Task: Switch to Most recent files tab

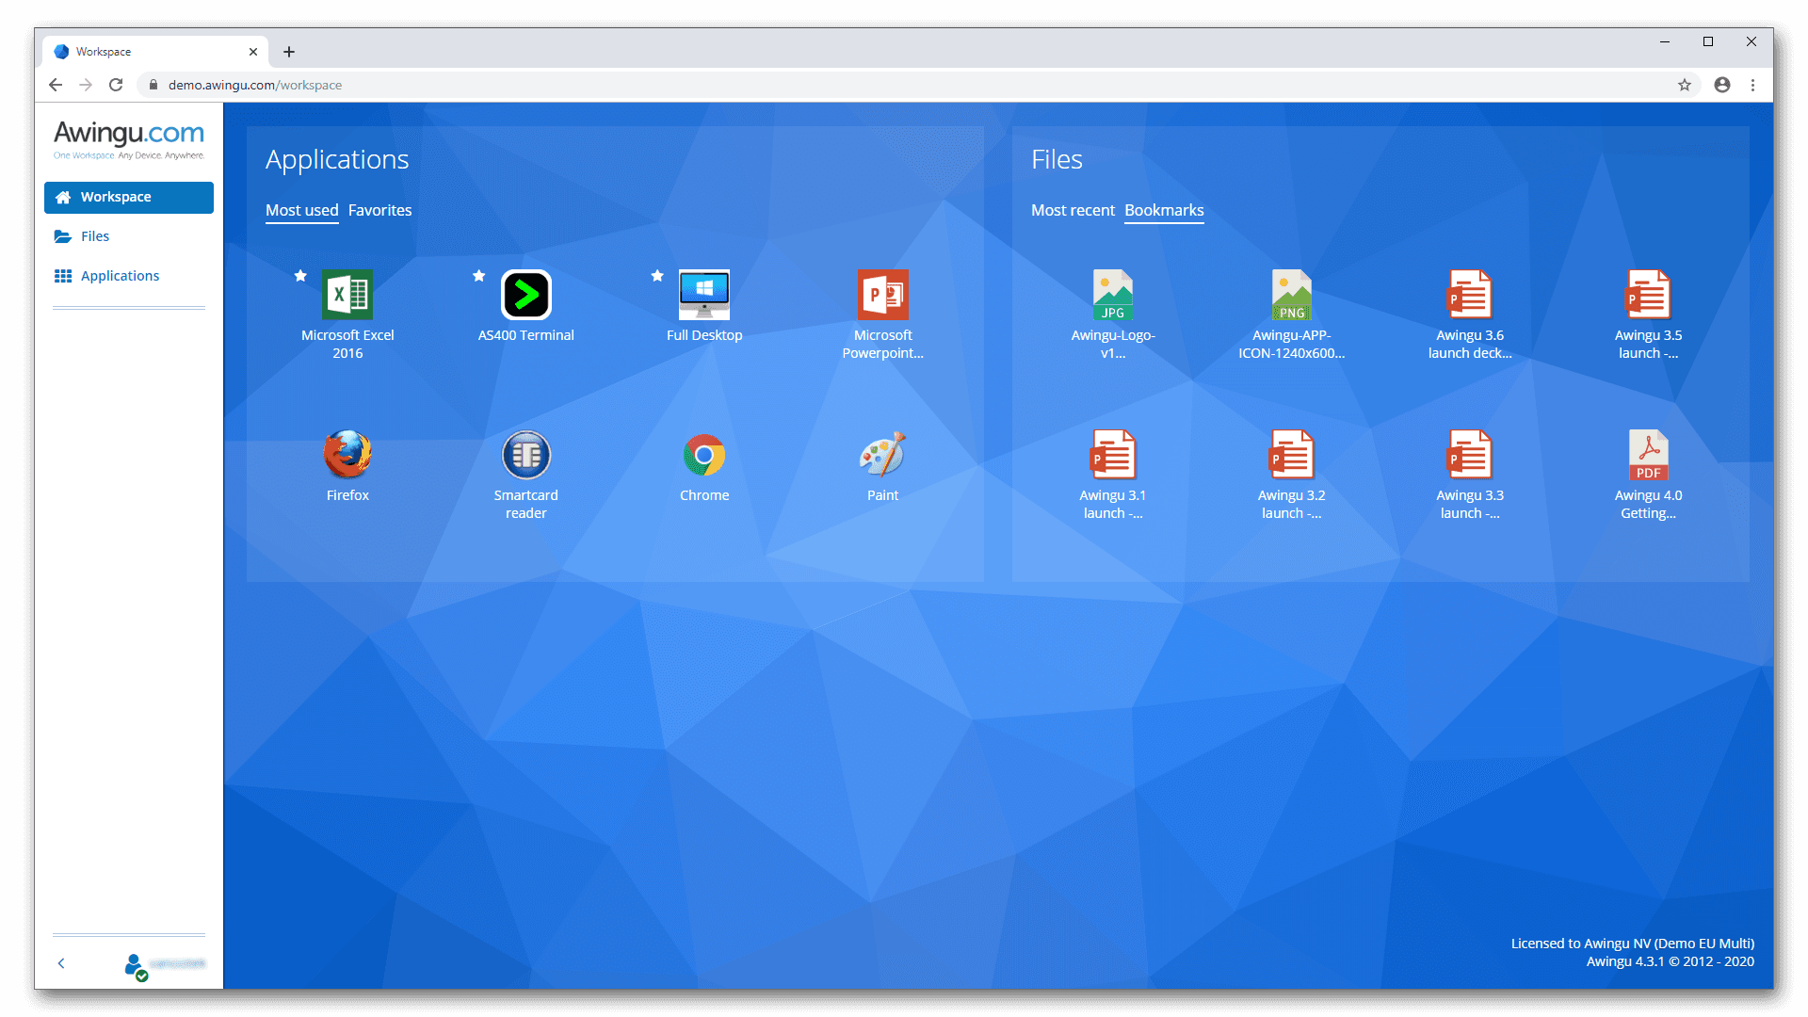Action: (1072, 210)
